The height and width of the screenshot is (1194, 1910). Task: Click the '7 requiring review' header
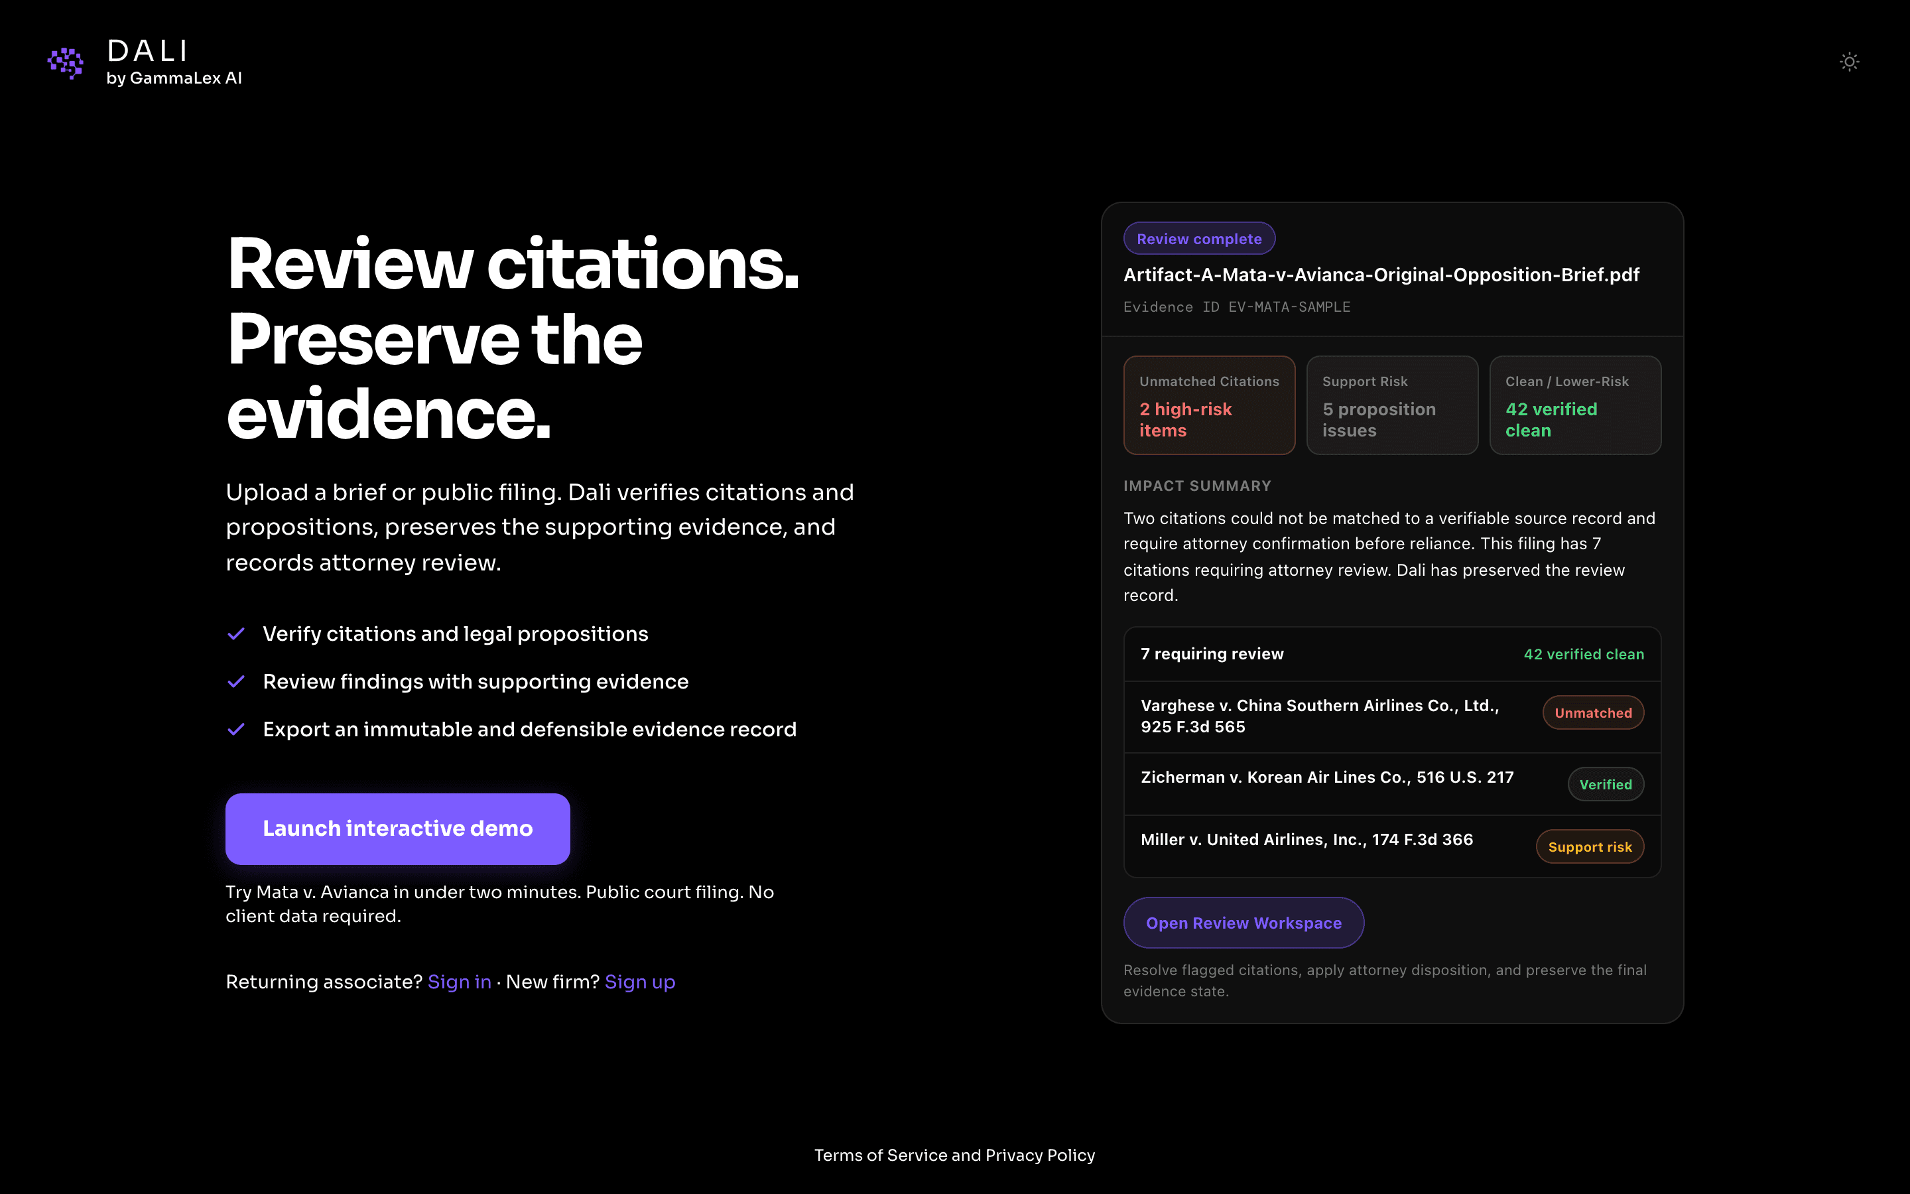1212,654
